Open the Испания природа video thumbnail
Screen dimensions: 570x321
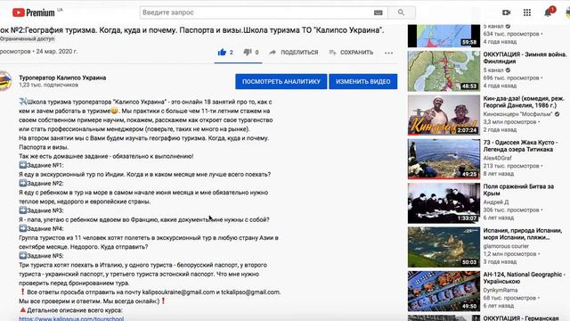pos(444,247)
